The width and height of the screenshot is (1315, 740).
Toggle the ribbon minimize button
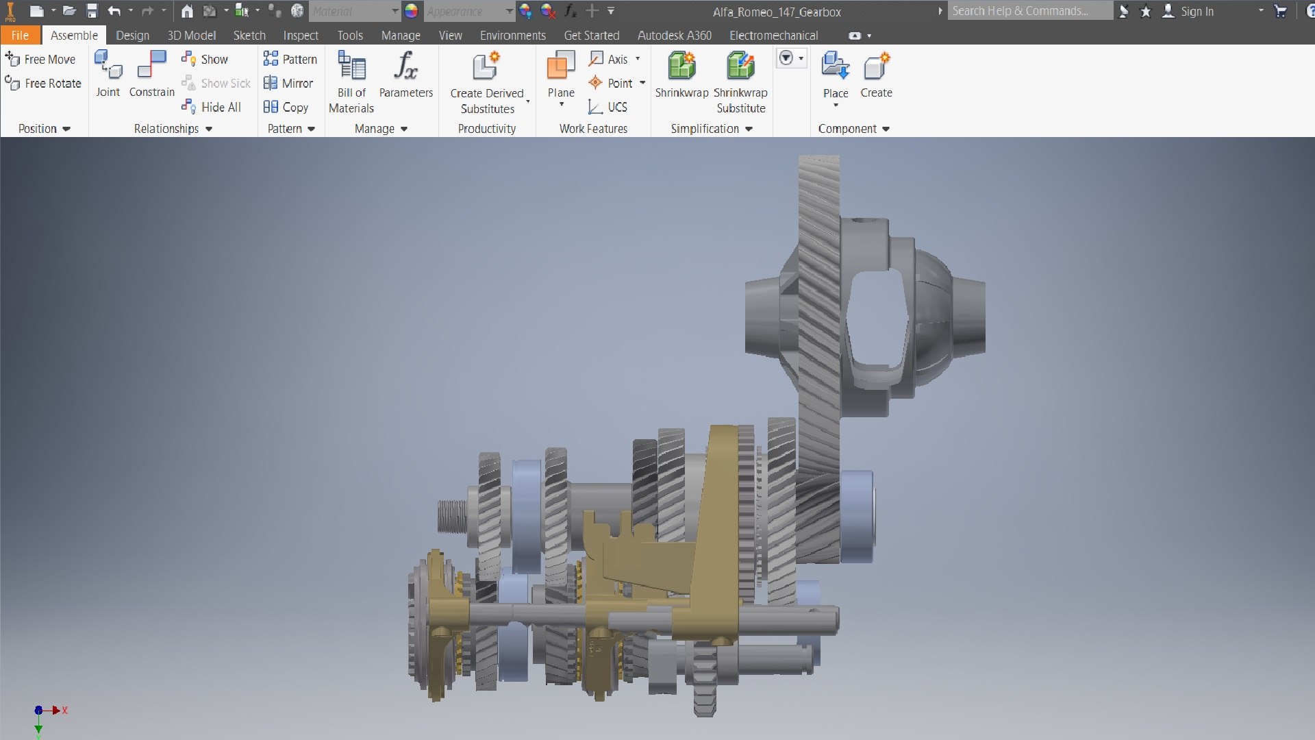pyautogui.click(x=855, y=36)
